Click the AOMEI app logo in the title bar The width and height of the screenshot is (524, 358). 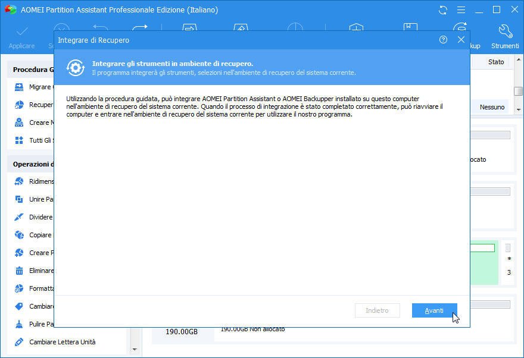point(11,10)
